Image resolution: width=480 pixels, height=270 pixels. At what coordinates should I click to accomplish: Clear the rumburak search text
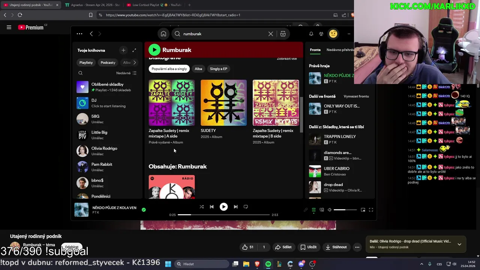[x=271, y=34]
